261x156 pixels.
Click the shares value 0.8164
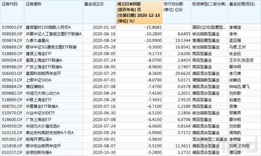(184, 126)
